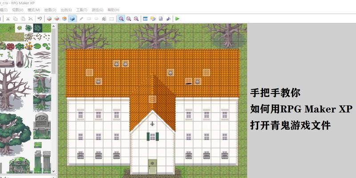Click the fleur-de-lis ornament on map
The image size is (356, 178).
(x=152, y=124)
